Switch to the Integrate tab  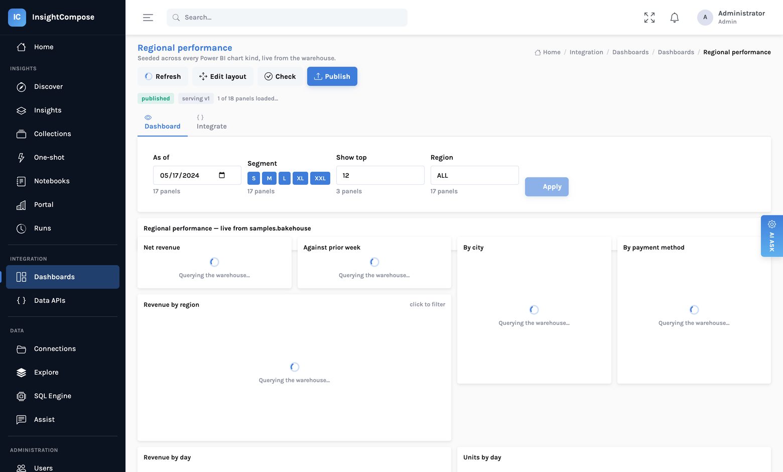tap(212, 123)
